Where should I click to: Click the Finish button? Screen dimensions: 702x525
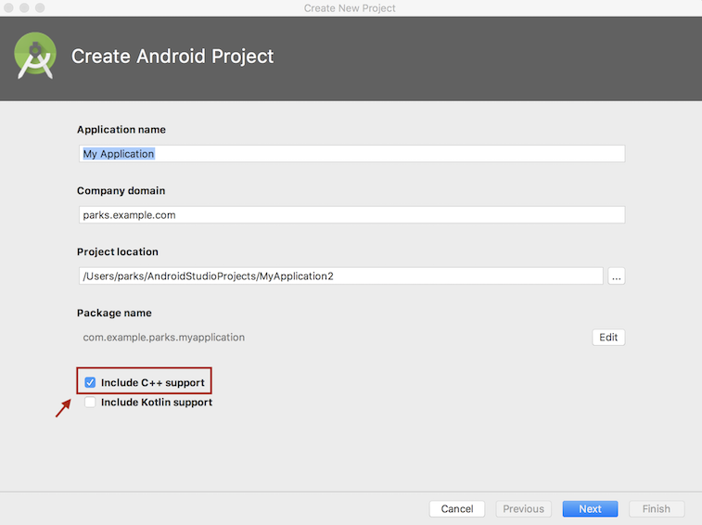657,509
